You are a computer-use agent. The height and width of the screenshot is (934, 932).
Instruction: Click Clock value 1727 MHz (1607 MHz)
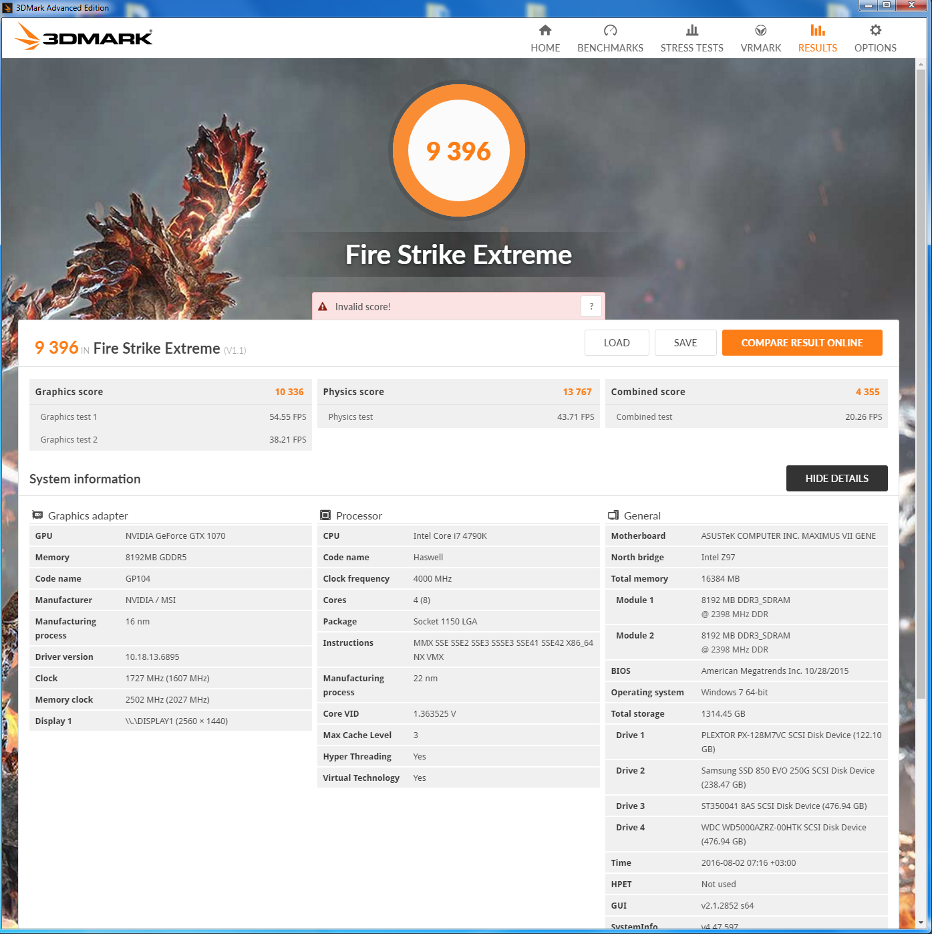pyautogui.click(x=168, y=678)
